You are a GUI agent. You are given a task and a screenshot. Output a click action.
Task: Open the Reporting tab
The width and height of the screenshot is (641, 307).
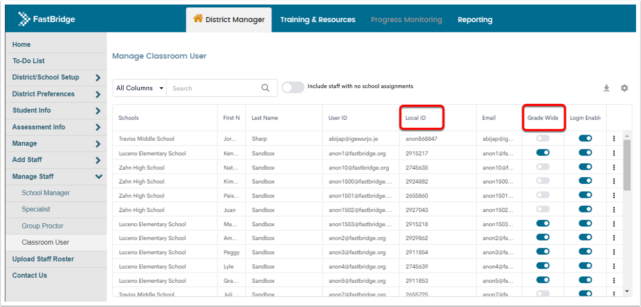(x=475, y=20)
